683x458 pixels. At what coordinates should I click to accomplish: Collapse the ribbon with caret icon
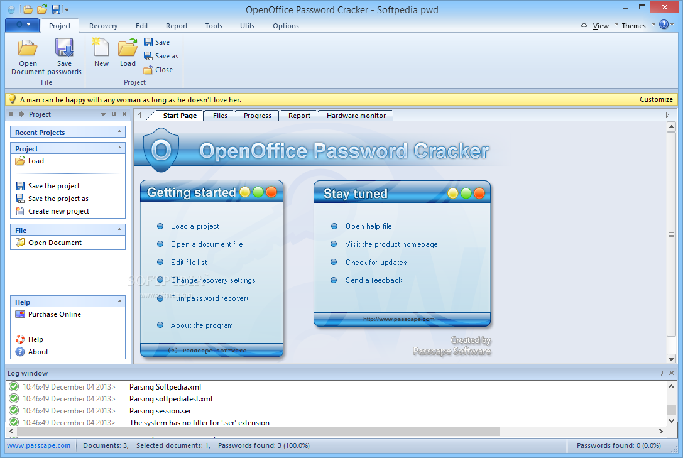click(x=584, y=25)
